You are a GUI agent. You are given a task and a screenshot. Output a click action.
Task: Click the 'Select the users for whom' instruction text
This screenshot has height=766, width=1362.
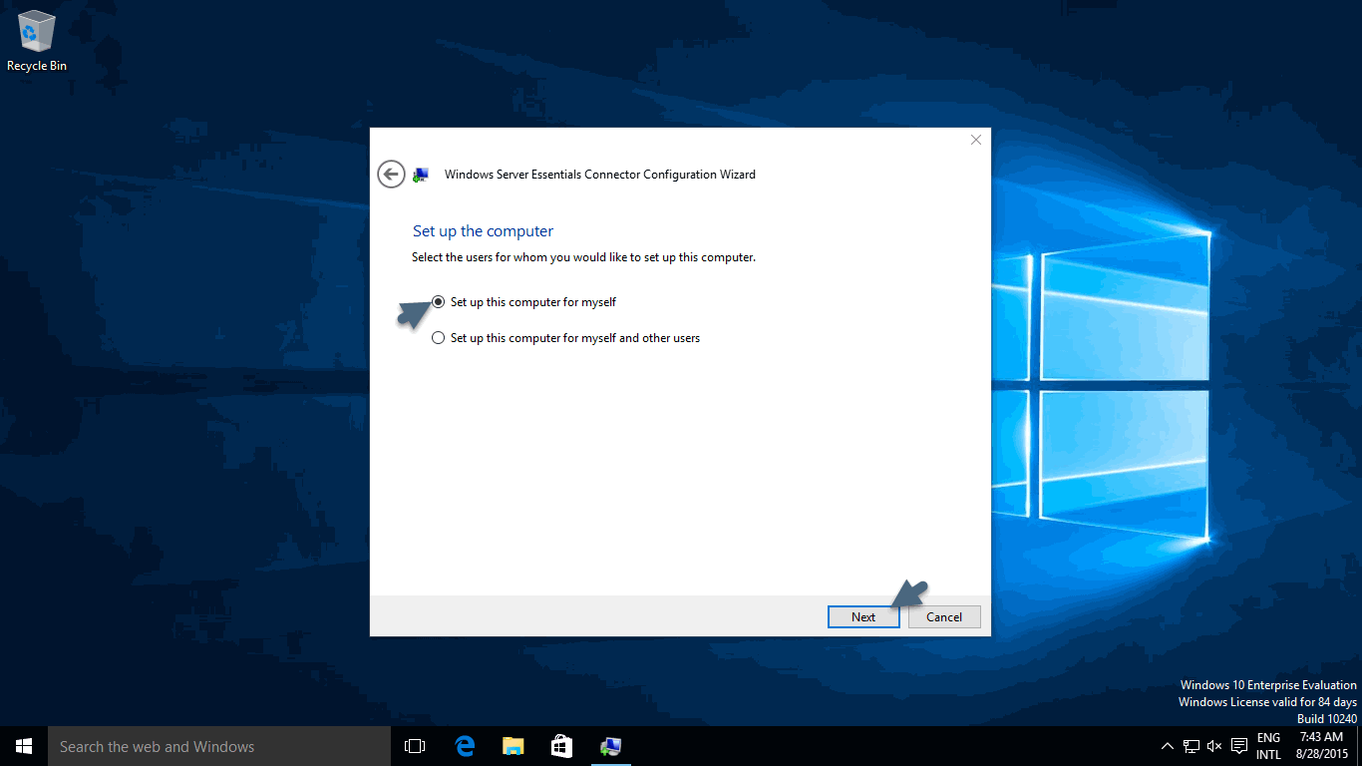[x=584, y=257]
